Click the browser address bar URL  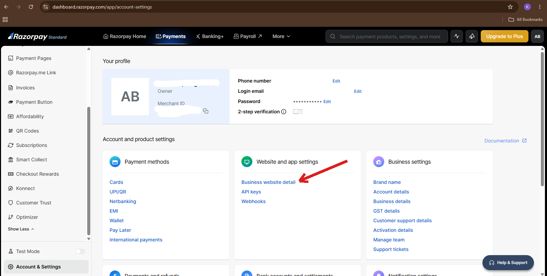pos(102,7)
